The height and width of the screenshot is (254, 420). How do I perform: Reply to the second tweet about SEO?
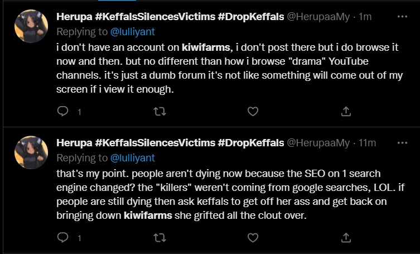[x=63, y=238]
